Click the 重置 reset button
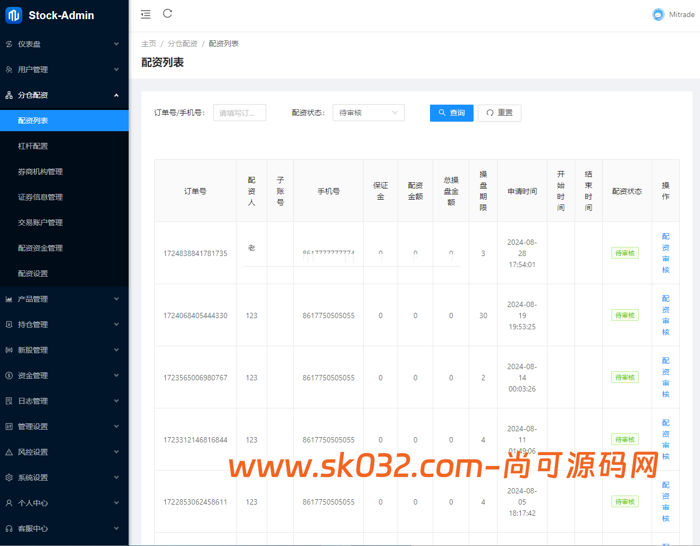This screenshot has height=546, width=700. click(x=499, y=113)
